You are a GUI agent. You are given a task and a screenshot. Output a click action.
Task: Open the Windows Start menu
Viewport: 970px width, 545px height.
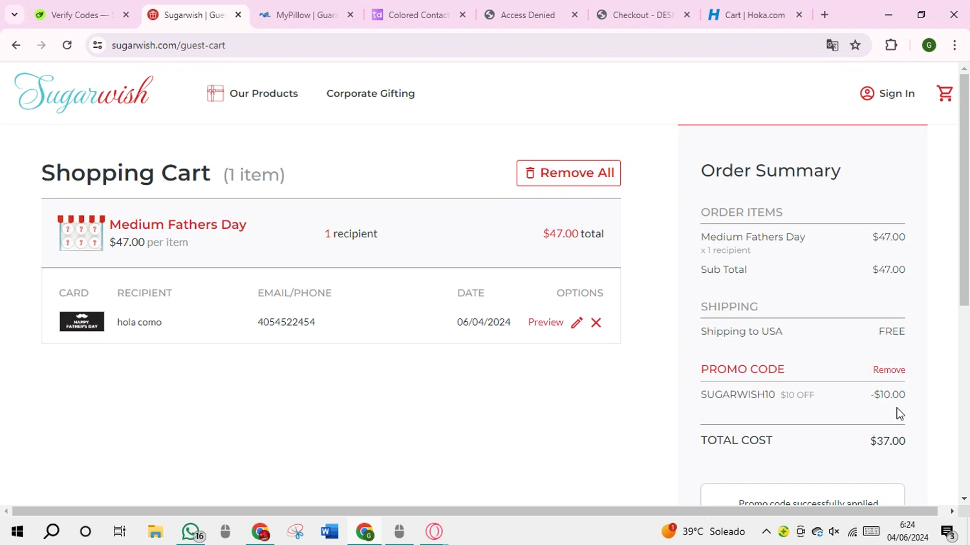17,531
